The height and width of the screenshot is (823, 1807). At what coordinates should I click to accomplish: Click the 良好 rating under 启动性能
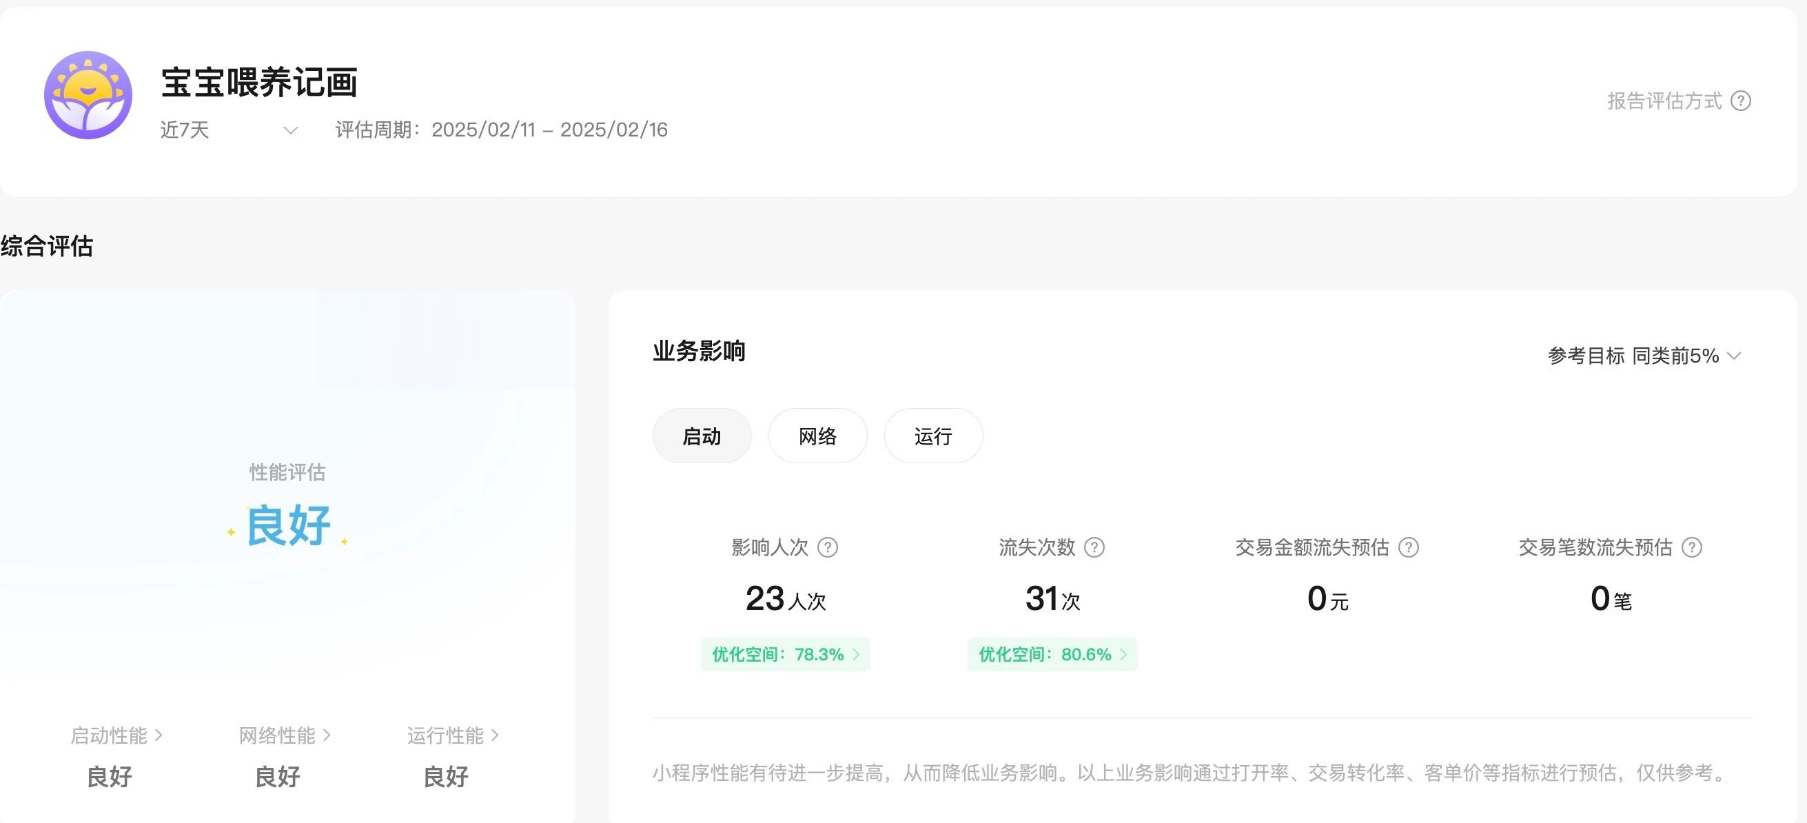pyautogui.click(x=110, y=777)
